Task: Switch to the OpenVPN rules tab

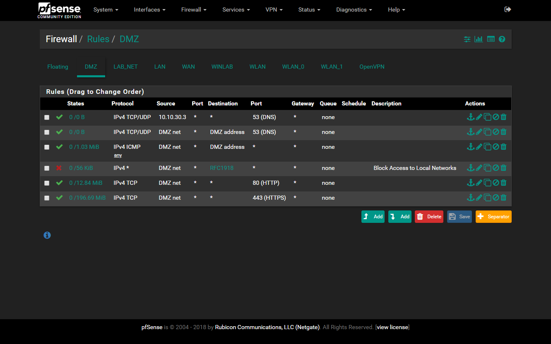Action: click(372, 67)
